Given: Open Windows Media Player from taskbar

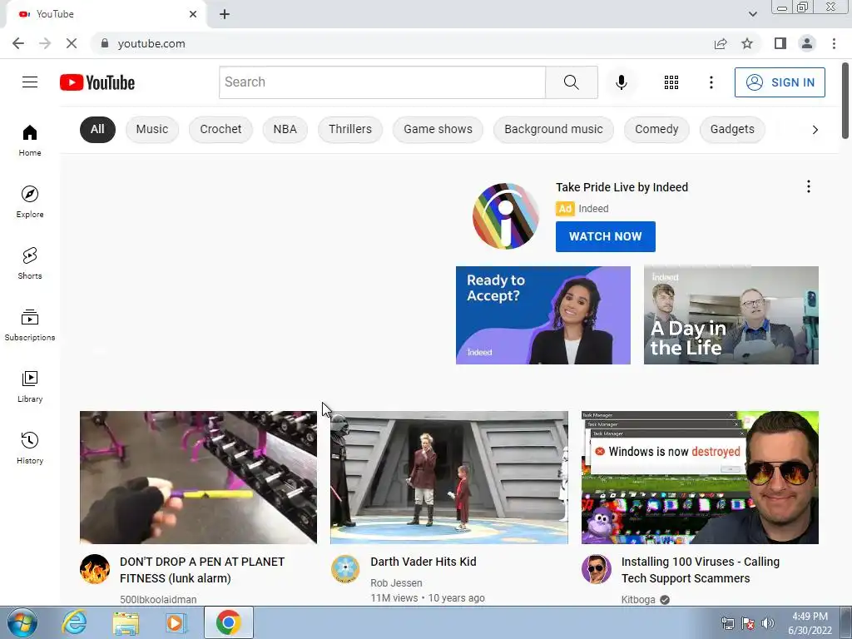Looking at the screenshot, I should pos(176,622).
